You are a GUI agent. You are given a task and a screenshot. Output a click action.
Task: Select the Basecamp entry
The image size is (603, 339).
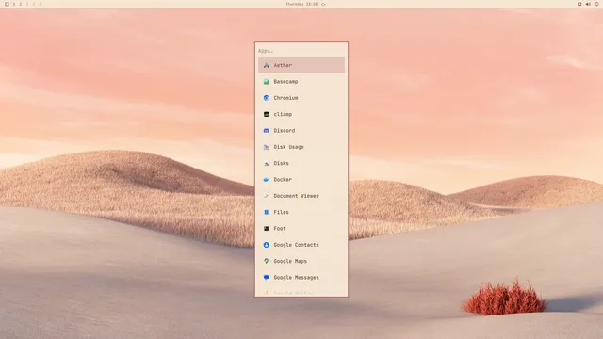(301, 82)
